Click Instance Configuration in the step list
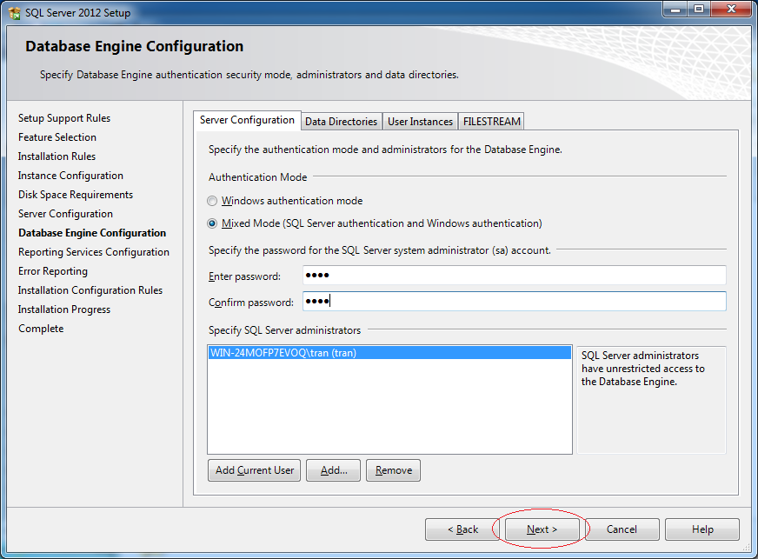758x559 pixels. pyautogui.click(x=70, y=176)
